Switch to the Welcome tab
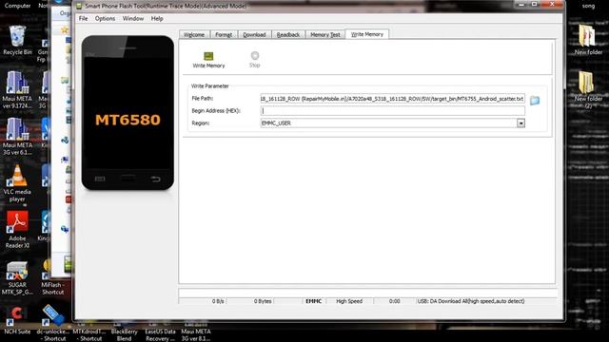Image resolution: width=609 pixels, height=342 pixels. [194, 34]
